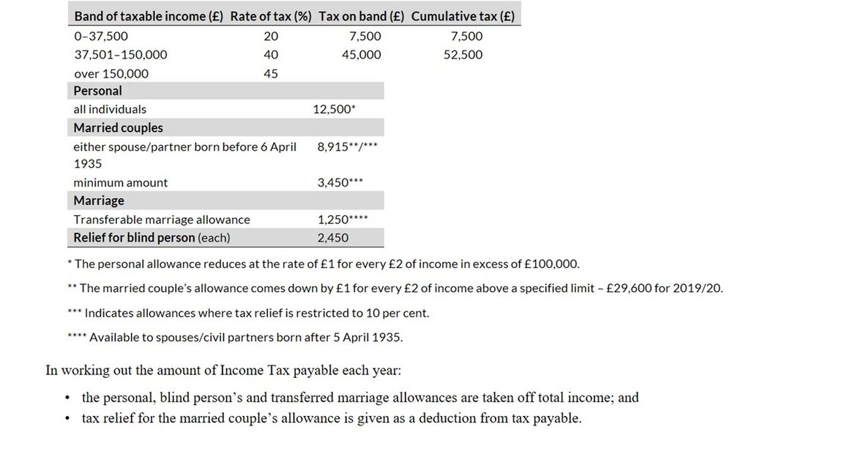Select the "Transferable marriage allowance" label

point(162,220)
